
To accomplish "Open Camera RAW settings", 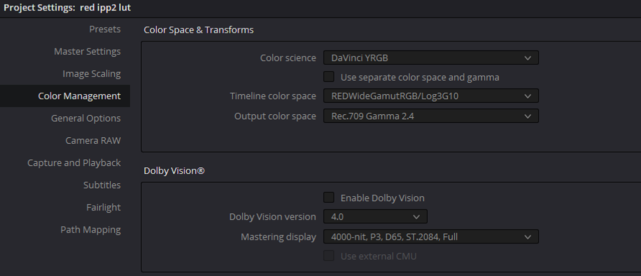I will pyautogui.click(x=93, y=140).
